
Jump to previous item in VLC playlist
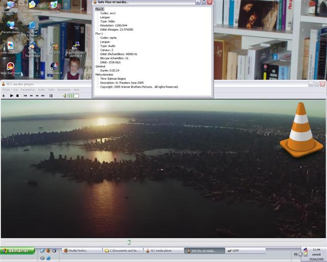[x=25, y=96]
